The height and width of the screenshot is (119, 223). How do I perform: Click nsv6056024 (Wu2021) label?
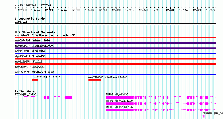click(x=46, y=77)
